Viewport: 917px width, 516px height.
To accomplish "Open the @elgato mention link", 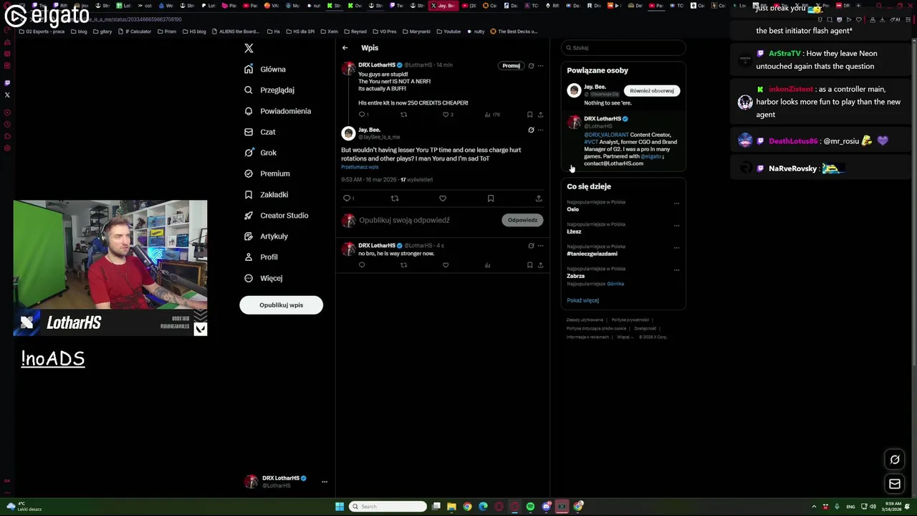I will pyautogui.click(x=651, y=156).
